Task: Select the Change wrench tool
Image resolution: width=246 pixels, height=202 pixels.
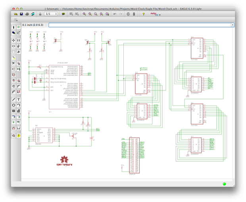Action: coord(19,52)
